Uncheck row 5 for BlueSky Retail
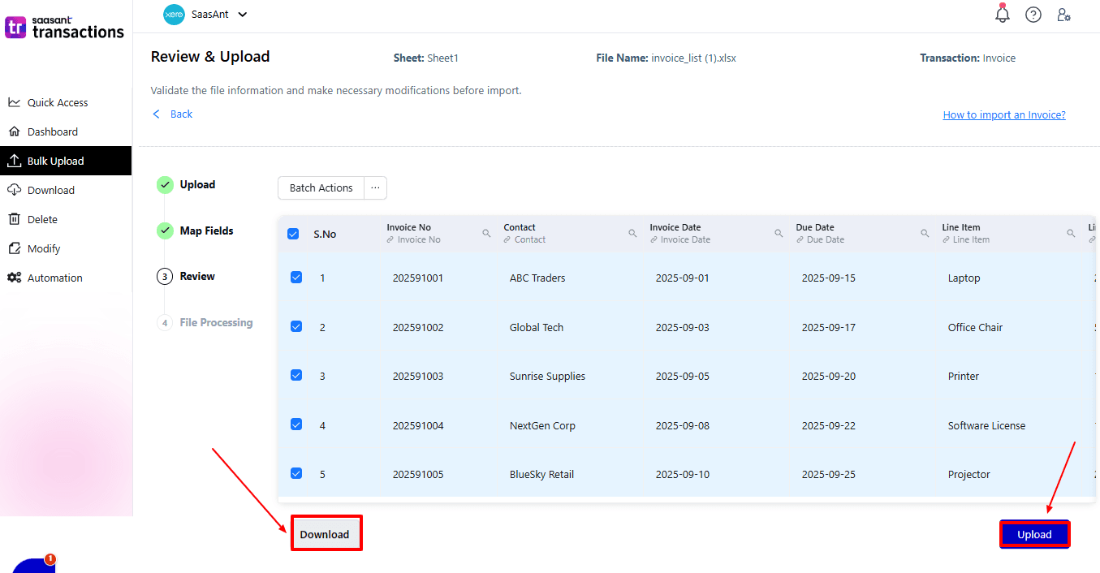This screenshot has height=573, width=1100. pos(295,472)
